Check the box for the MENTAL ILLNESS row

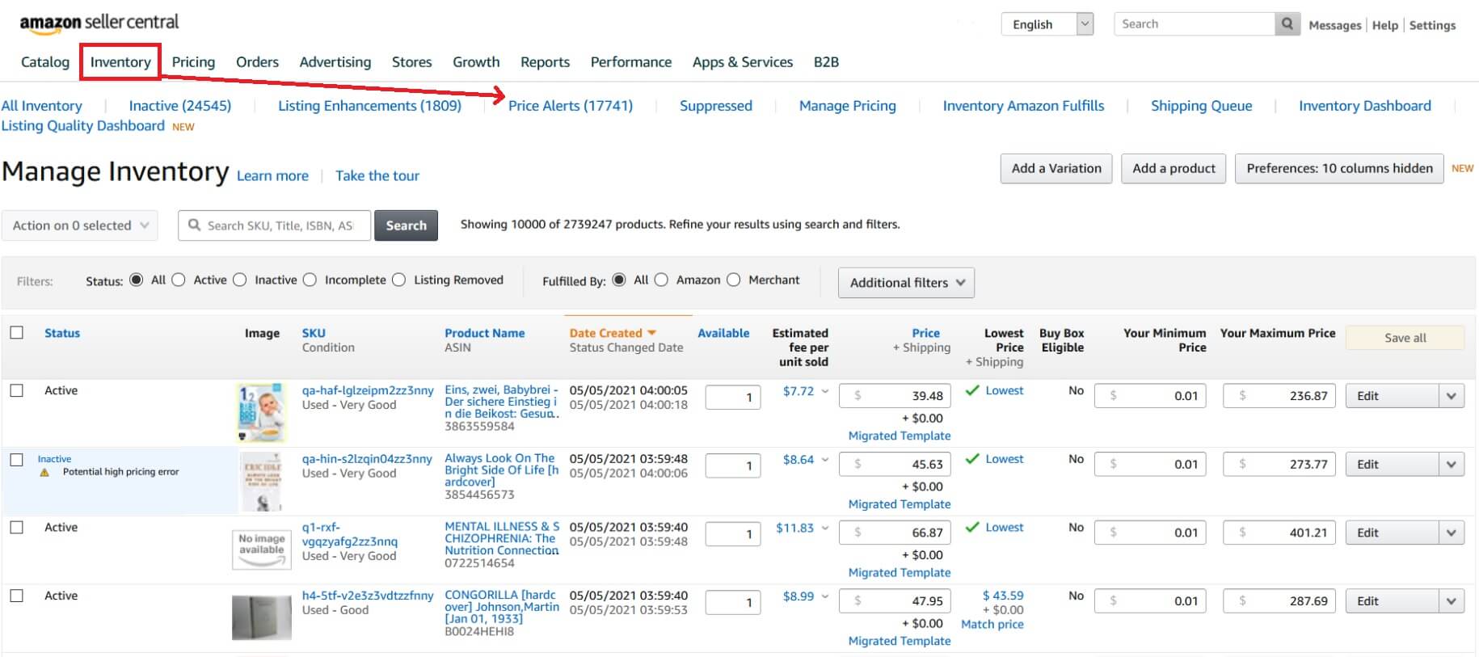point(17,527)
